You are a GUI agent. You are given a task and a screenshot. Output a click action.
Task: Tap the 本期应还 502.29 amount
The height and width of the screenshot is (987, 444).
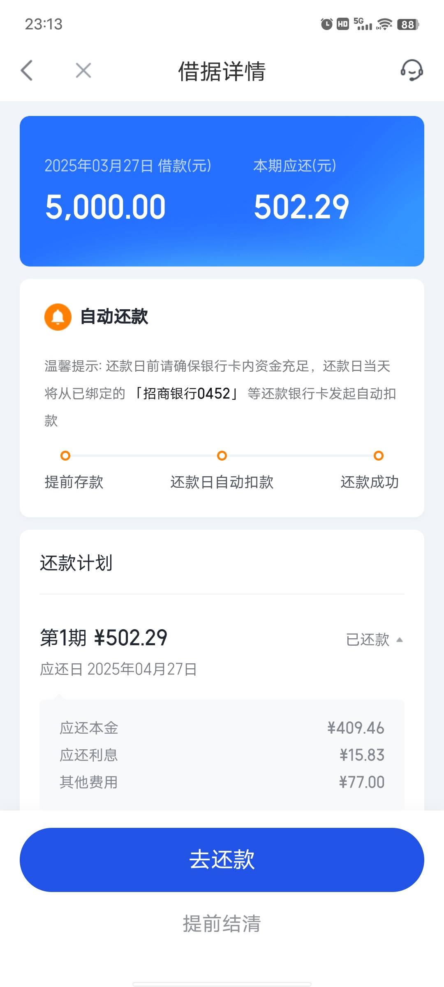pos(301,207)
